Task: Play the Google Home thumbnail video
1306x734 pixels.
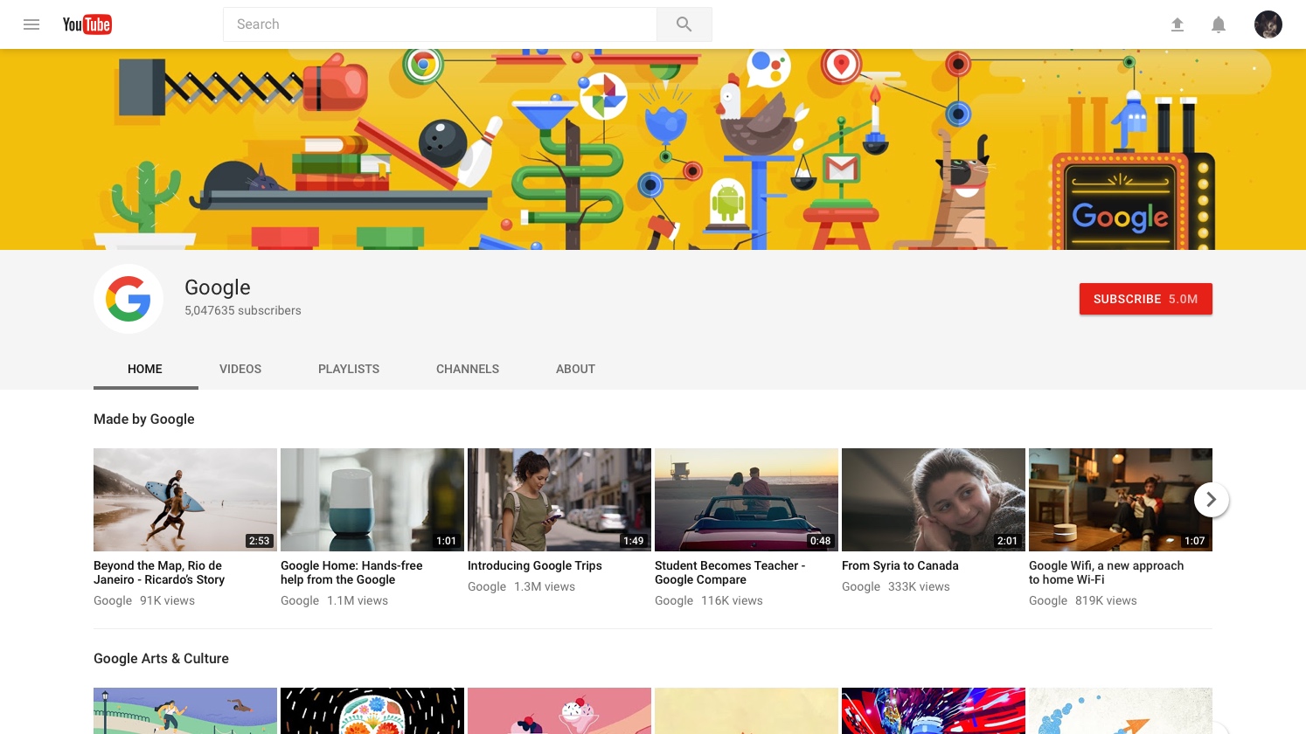Action: pyautogui.click(x=372, y=499)
